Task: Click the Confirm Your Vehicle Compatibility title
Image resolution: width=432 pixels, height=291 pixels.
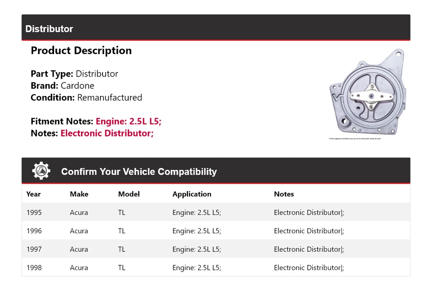Action: coord(139,172)
